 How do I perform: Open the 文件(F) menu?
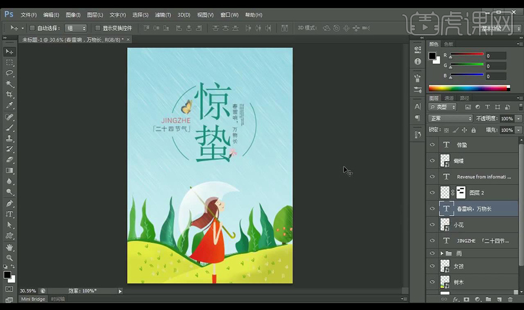click(29, 15)
